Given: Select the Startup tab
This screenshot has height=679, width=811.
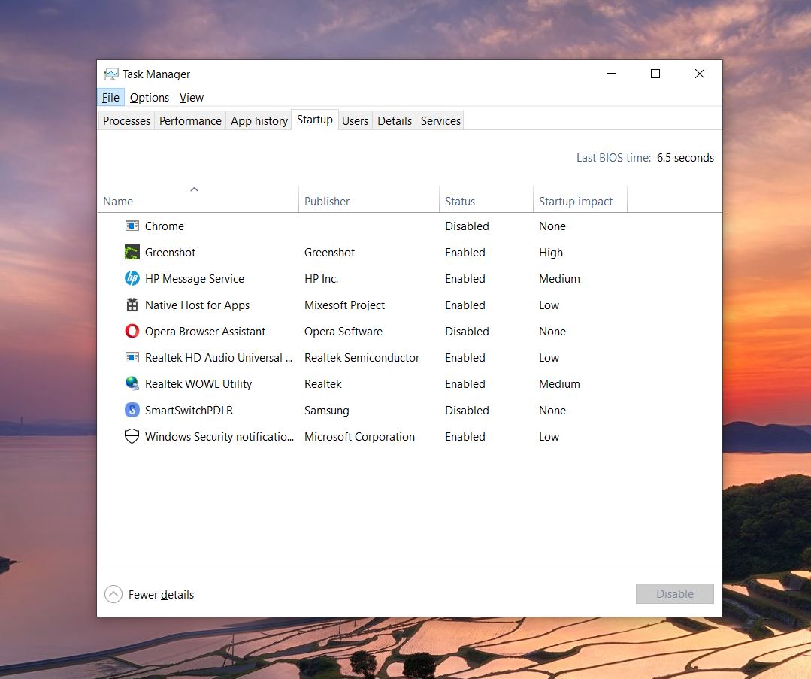Looking at the screenshot, I should 314,120.
